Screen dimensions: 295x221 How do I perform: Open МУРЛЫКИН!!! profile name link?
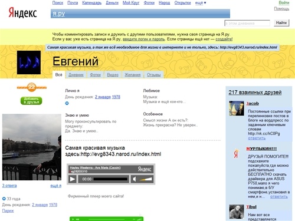[x=261, y=149]
